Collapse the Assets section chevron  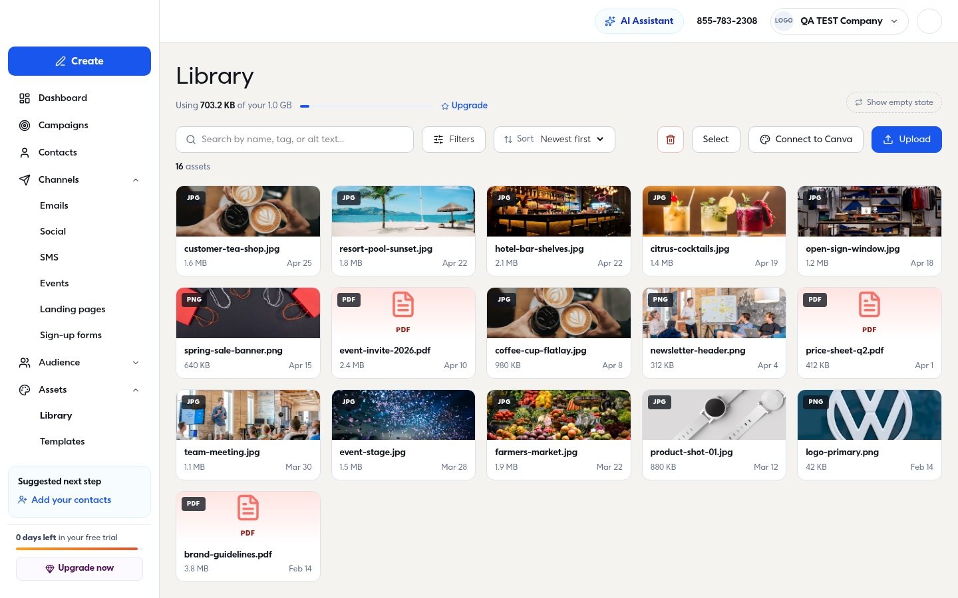tap(136, 390)
